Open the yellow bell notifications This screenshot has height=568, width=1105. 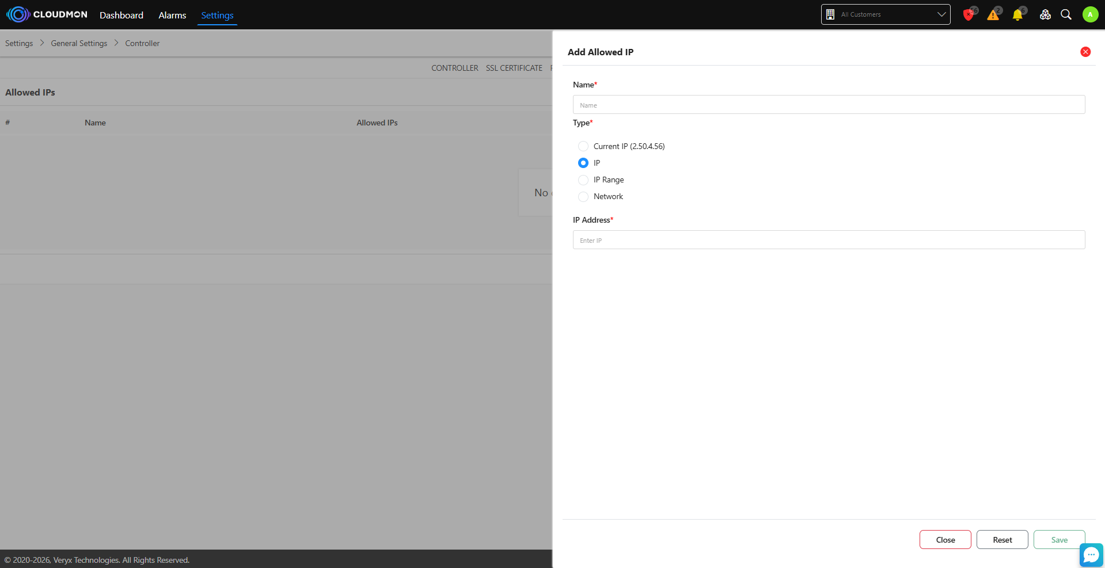tap(1017, 15)
